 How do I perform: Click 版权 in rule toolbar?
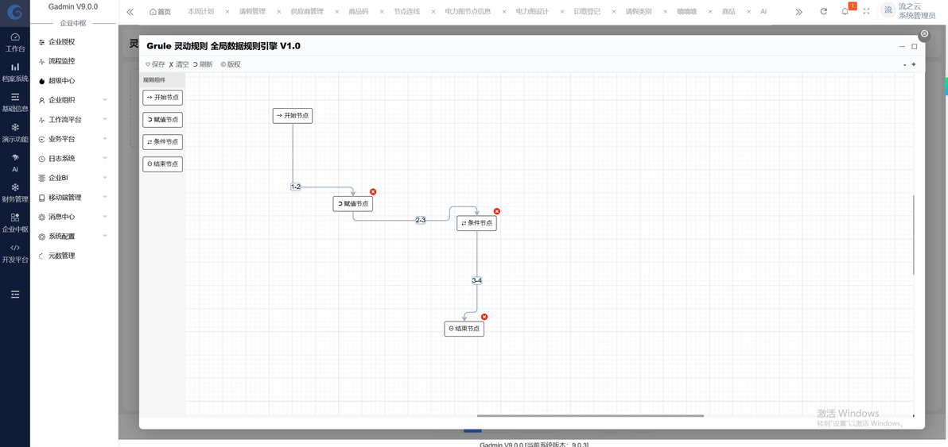tap(231, 64)
